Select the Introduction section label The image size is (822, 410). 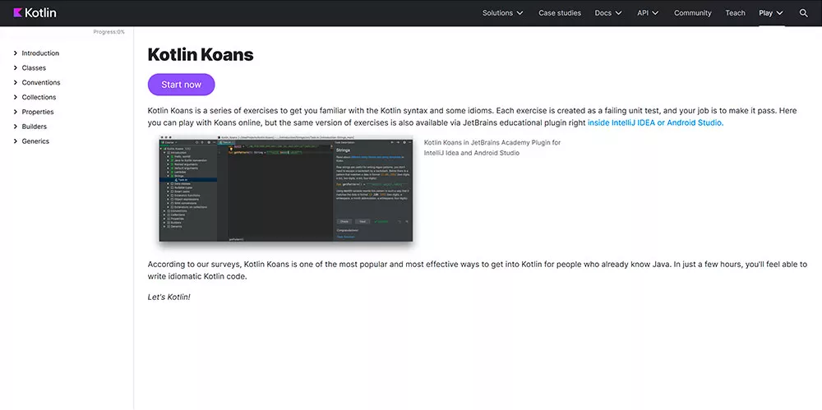(40, 53)
